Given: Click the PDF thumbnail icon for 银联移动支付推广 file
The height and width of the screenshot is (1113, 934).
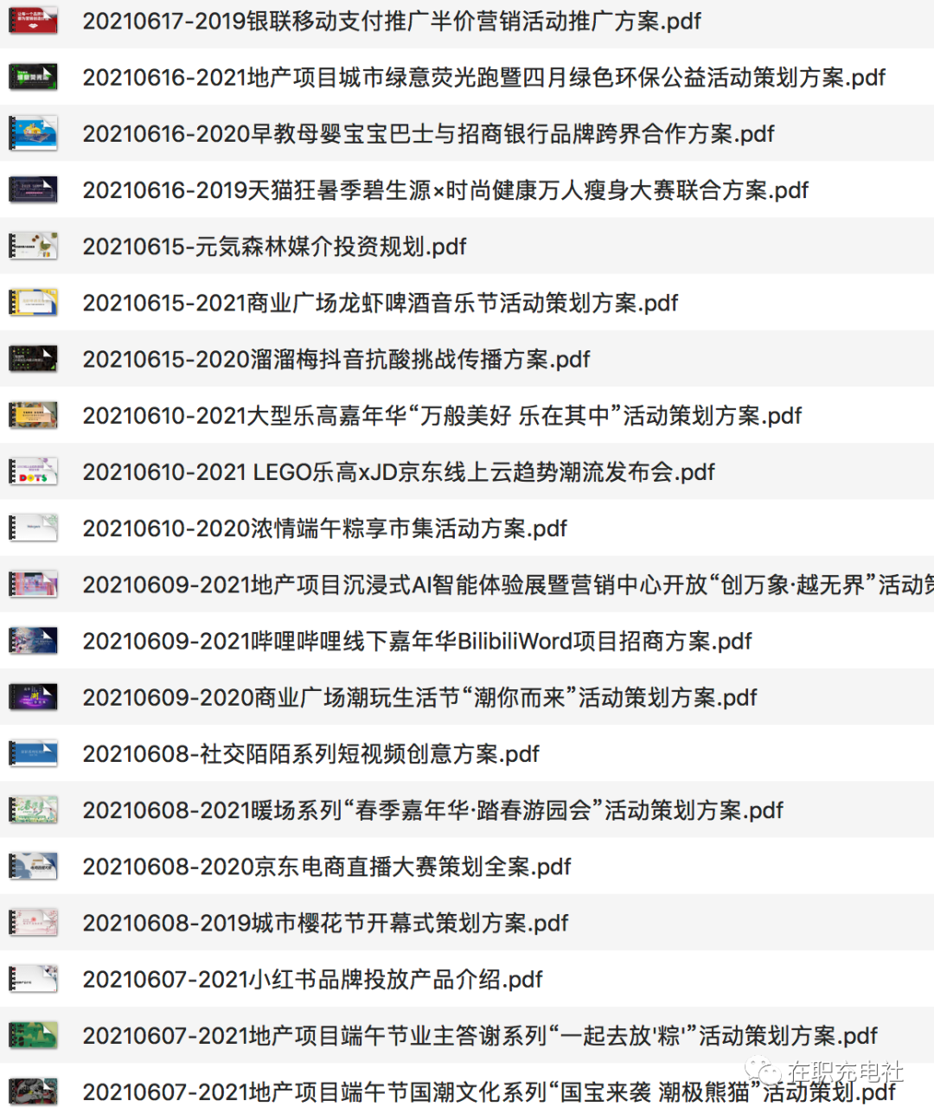Looking at the screenshot, I should pyautogui.click(x=33, y=21).
